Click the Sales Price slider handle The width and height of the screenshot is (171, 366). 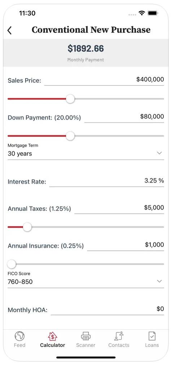pyautogui.click(x=70, y=99)
